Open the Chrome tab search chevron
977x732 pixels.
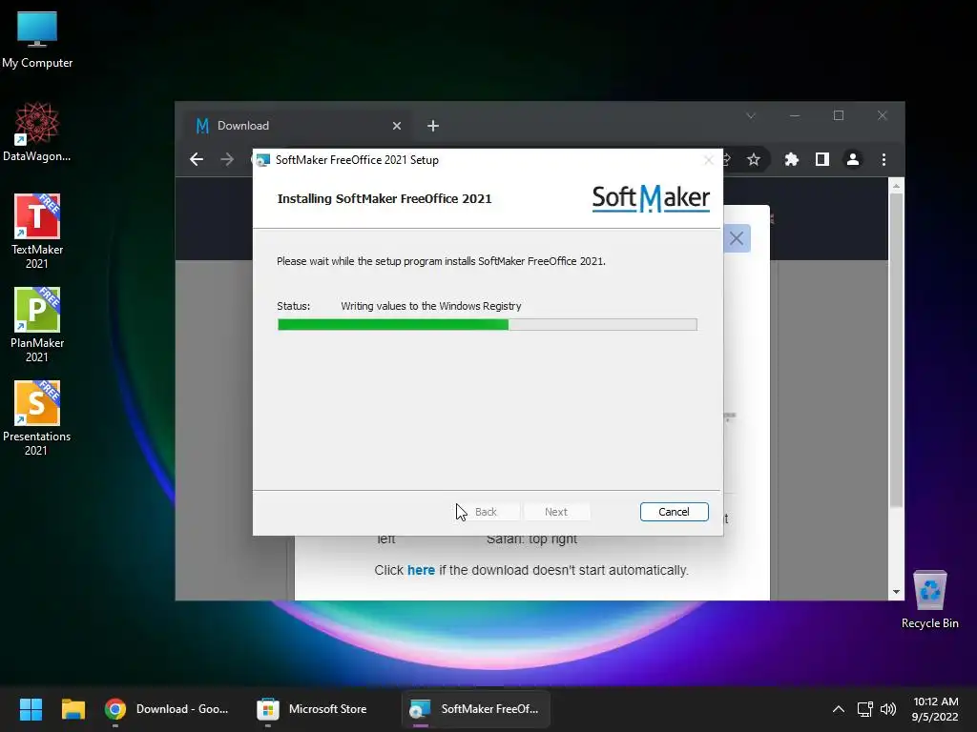pyautogui.click(x=751, y=115)
